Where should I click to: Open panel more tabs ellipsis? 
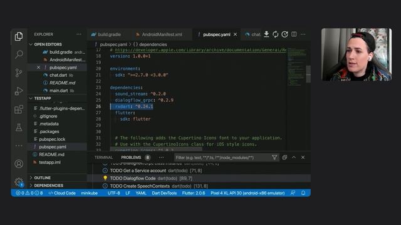(x=161, y=157)
